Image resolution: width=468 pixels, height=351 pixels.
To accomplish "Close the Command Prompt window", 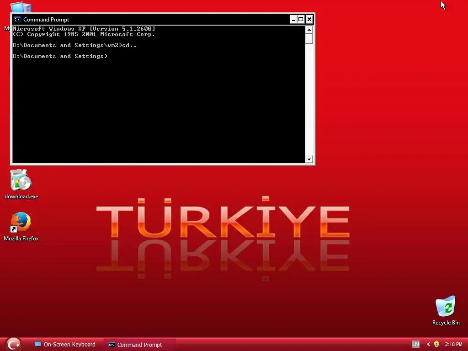I will click(309, 19).
